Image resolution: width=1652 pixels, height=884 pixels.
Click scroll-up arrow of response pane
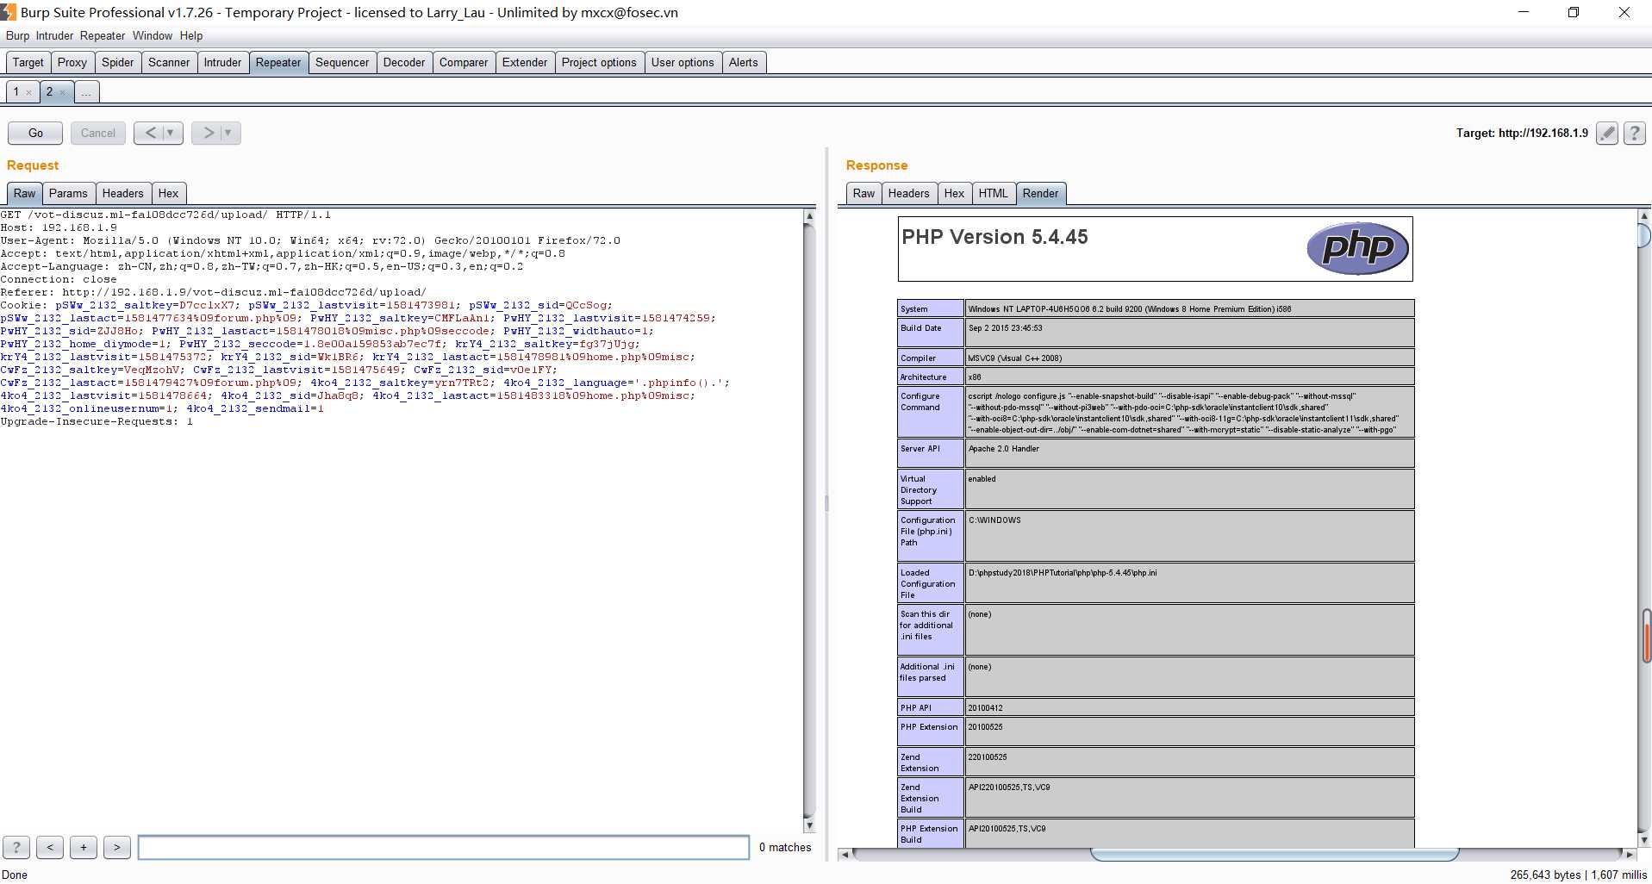coord(1644,215)
